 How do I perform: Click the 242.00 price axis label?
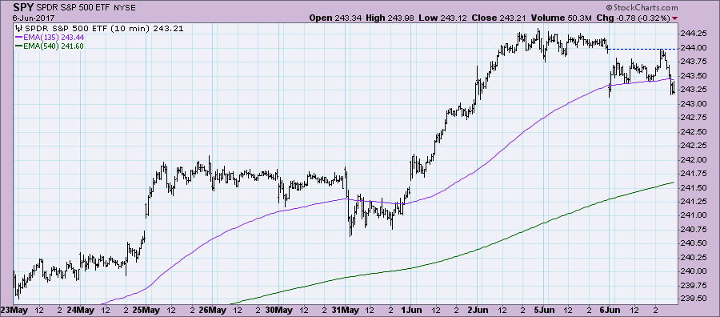694,160
